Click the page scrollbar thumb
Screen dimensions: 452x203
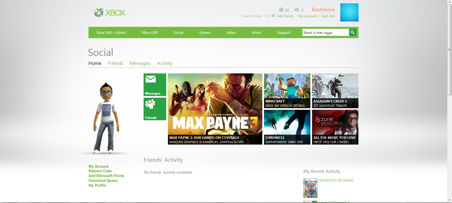pos(449,50)
